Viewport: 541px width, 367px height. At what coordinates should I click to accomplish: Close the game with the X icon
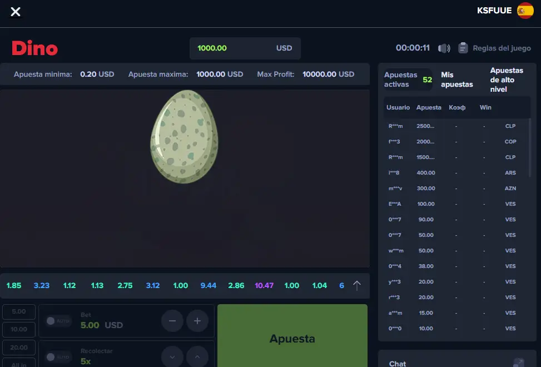[x=16, y=12]
